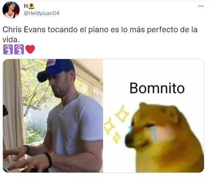Select the yellow sparkles beside the dog
The height and width of the screenshot is (179, 209).
(116, 124)
